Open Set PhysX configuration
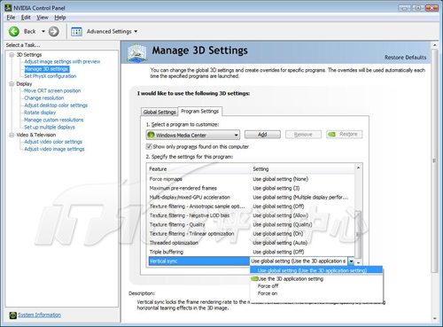 (51, 76)
